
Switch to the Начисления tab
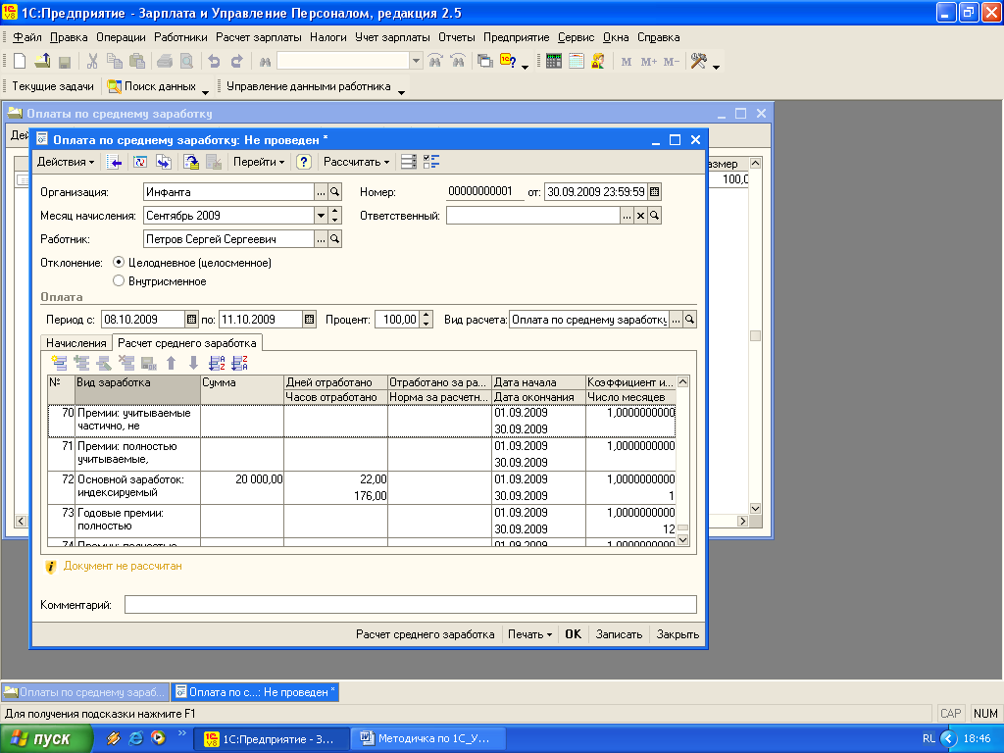pyautogui.click(x=76, y=343)
